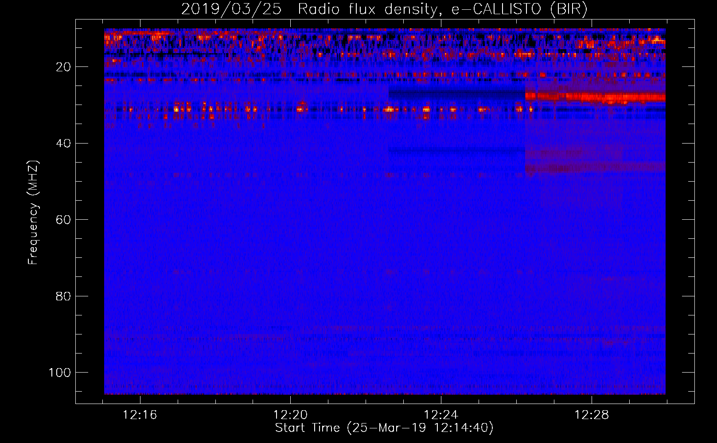Click the dark blue band near 12:24 around 27 MHz
Image resolution: width=717 pixels, height=443 pixels.
[x=457, y=94]
